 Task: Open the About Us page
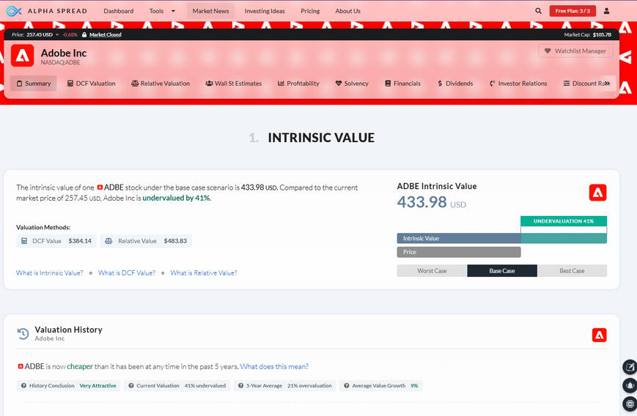[x=347, y=12]
